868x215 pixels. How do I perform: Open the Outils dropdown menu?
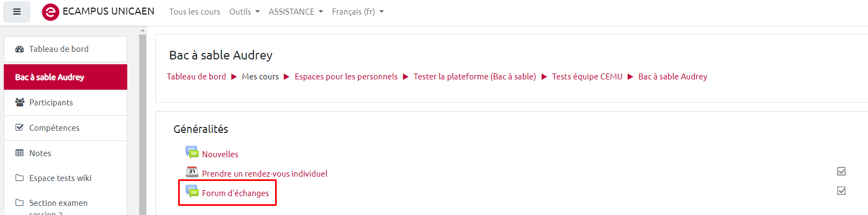click(244, 12)
